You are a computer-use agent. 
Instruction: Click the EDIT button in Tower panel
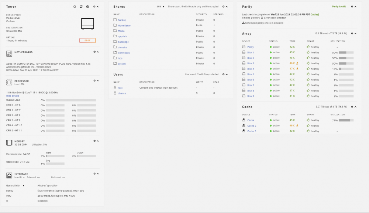click(87, 41)
